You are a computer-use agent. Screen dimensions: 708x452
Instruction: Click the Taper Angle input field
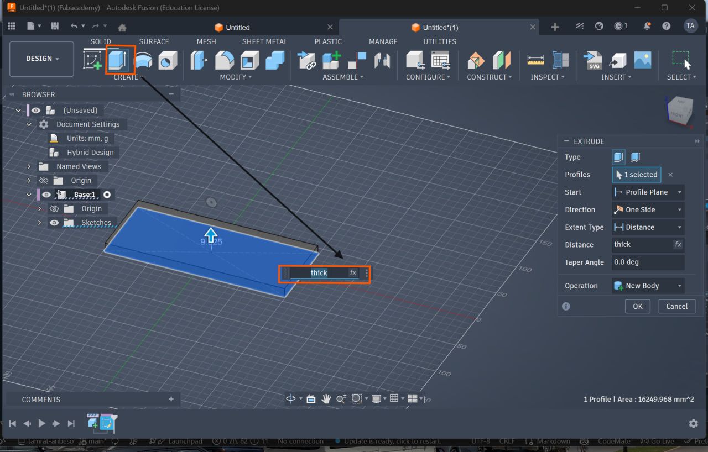648,262
